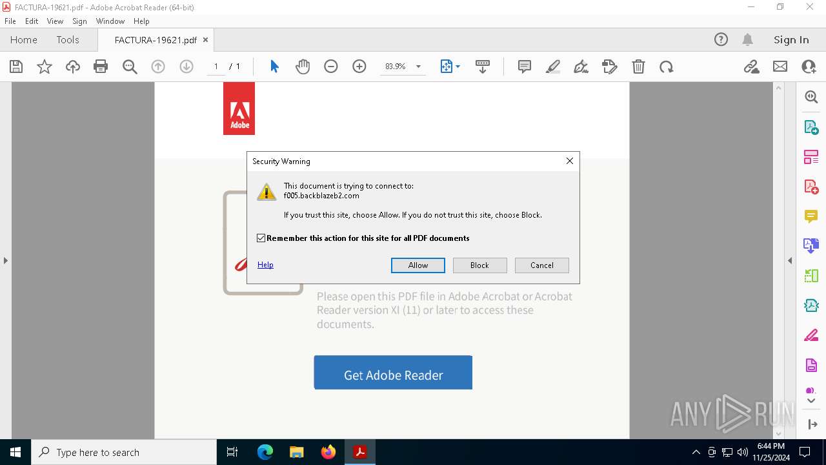Image resolution: width=826 pixels, height=465 pixels.
Task: Open the Window menu
Action: click(110, 21)
